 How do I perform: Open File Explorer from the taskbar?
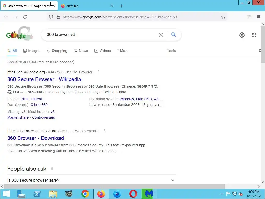click(53, 194)
